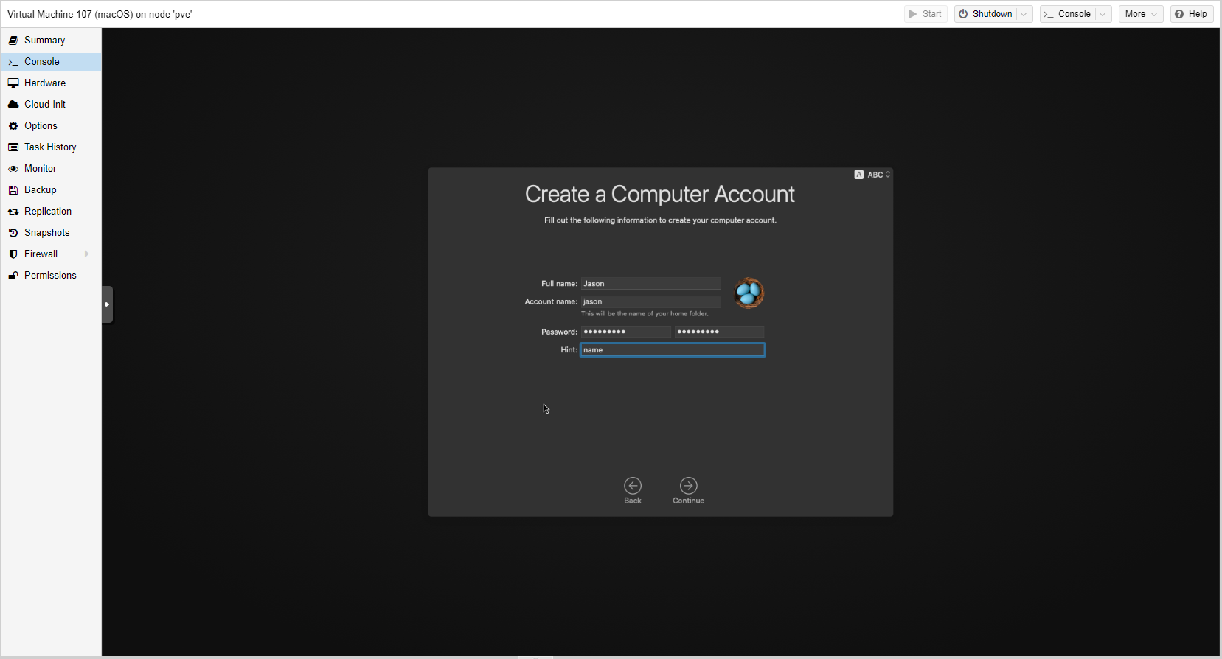Open the ABC input source selector
The width and height of the screenshot is (1222, 659).
[x=873, y=175]
